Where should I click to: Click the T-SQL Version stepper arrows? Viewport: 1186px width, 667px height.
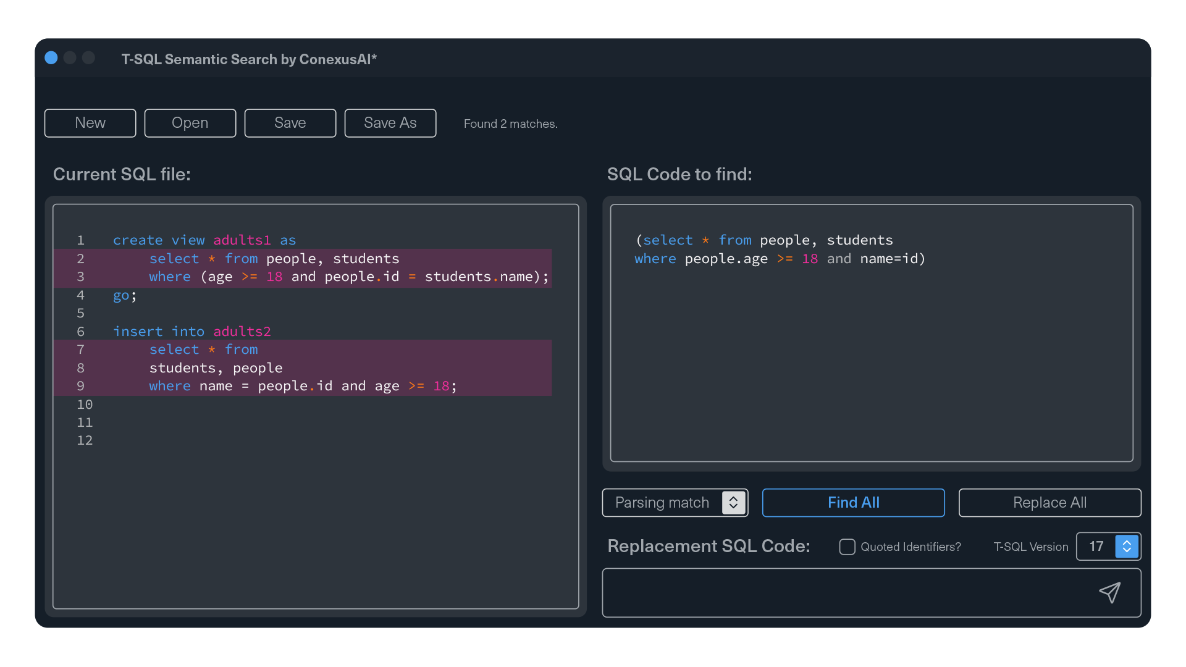click(x=1127, y=547)
